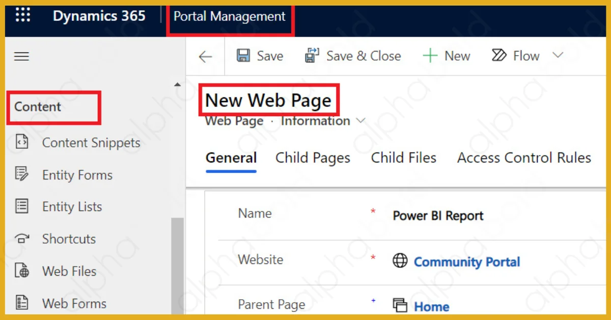This screenshot has height=320, width=611.
Task: Edit the Name field Power BI Report
Action: point(438,216)
